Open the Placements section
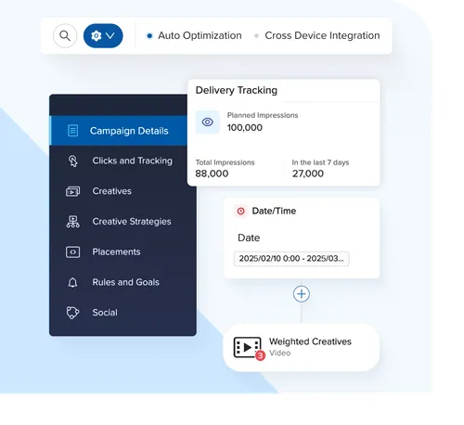 point(122,251)
